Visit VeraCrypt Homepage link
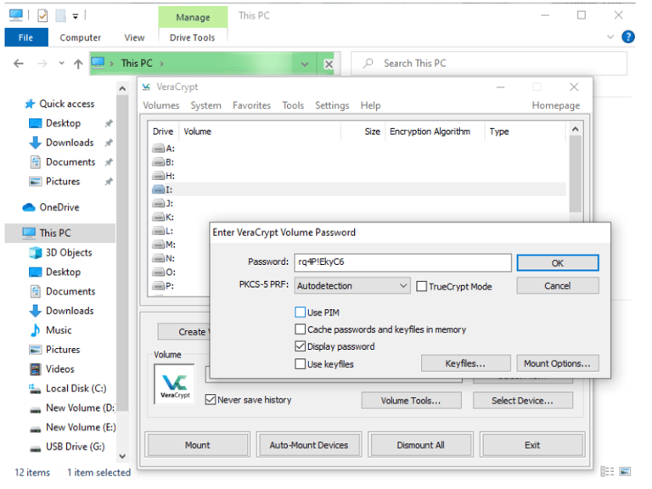This screenshot has height=489, width=652. [x=556, y=105]
